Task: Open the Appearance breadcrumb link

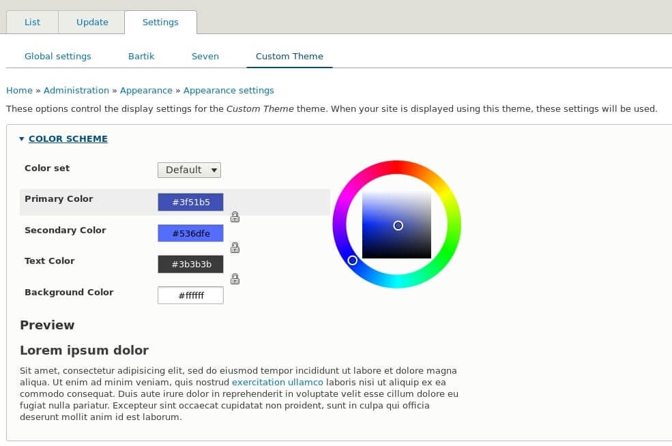Action: coord(146,90)
